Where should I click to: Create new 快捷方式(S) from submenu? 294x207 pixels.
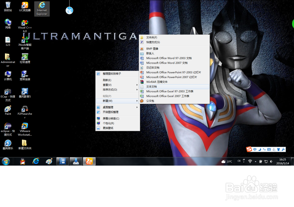point(174,42)
